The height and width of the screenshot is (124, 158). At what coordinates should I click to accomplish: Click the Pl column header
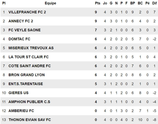coord(4,3)
